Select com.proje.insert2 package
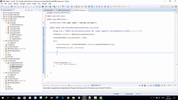Screen dimensions: 178x100 (x=15, y=29)
